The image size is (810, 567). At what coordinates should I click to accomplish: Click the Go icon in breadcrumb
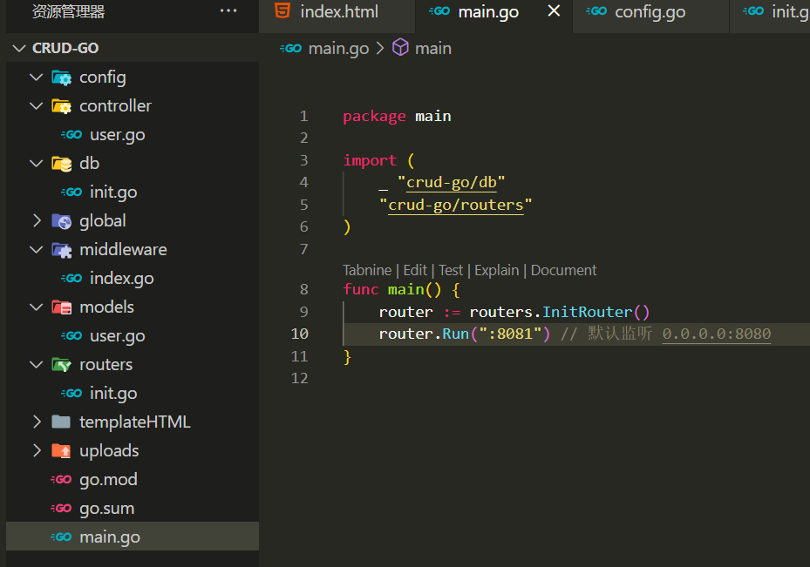coord(290,48)
